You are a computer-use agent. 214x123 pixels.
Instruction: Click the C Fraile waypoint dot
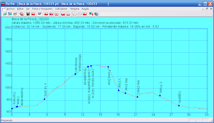160,96
